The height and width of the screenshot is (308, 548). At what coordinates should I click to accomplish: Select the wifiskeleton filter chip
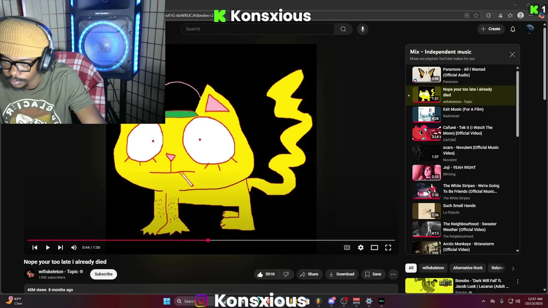(433, 268)
